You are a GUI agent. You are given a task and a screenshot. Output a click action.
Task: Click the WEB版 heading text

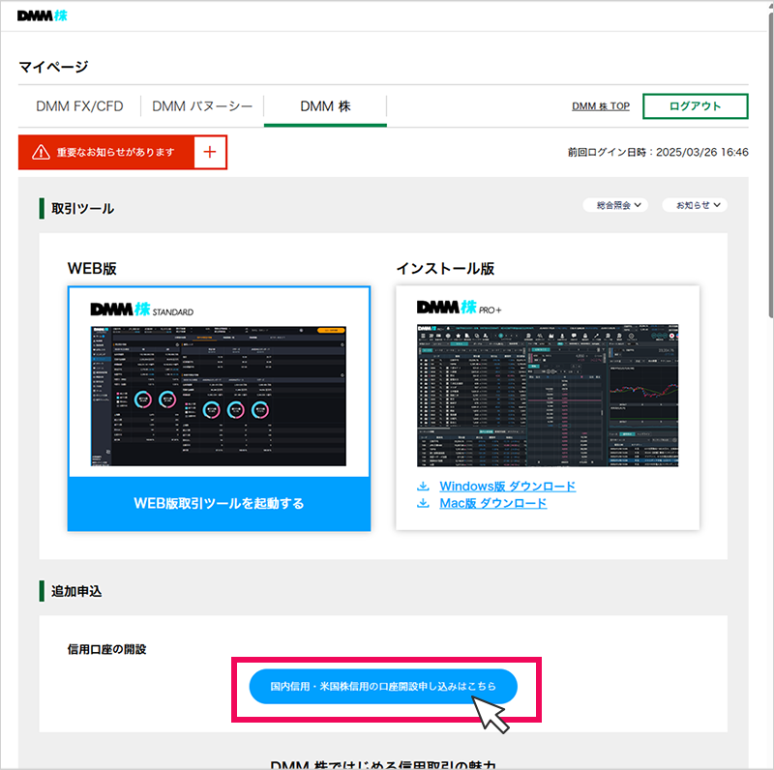[x=92, y=269]
